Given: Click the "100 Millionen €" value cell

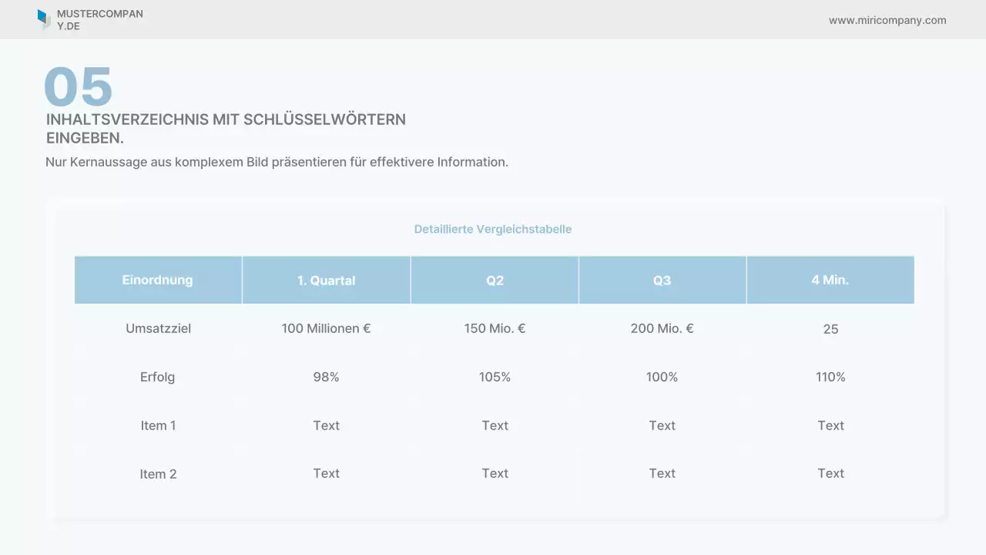Looking at the screenshot, I should [326, 328].
